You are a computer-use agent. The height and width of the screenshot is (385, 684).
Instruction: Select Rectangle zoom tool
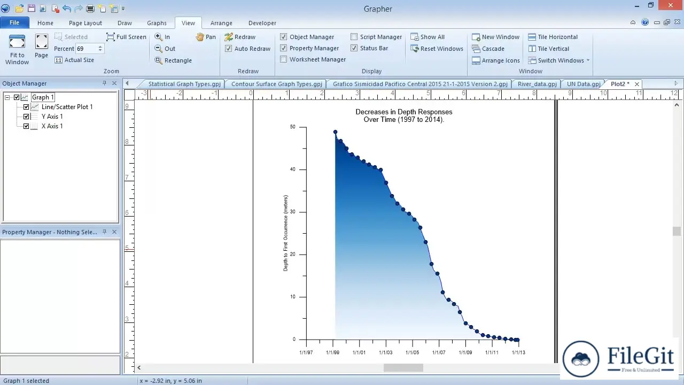[x=173, y=60]
